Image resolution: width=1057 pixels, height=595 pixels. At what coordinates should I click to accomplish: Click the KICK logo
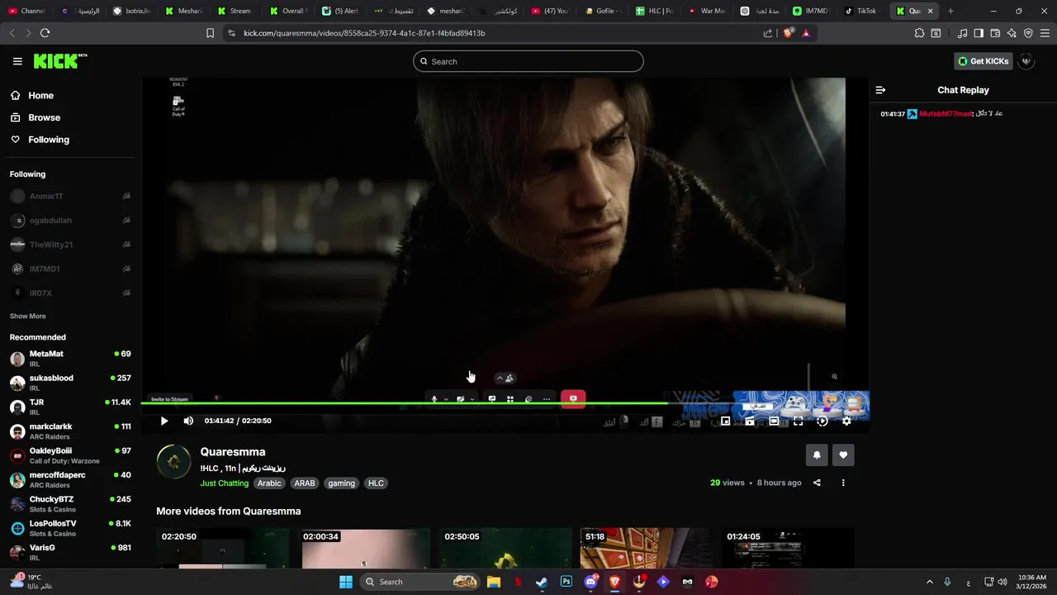click(60, 61)
